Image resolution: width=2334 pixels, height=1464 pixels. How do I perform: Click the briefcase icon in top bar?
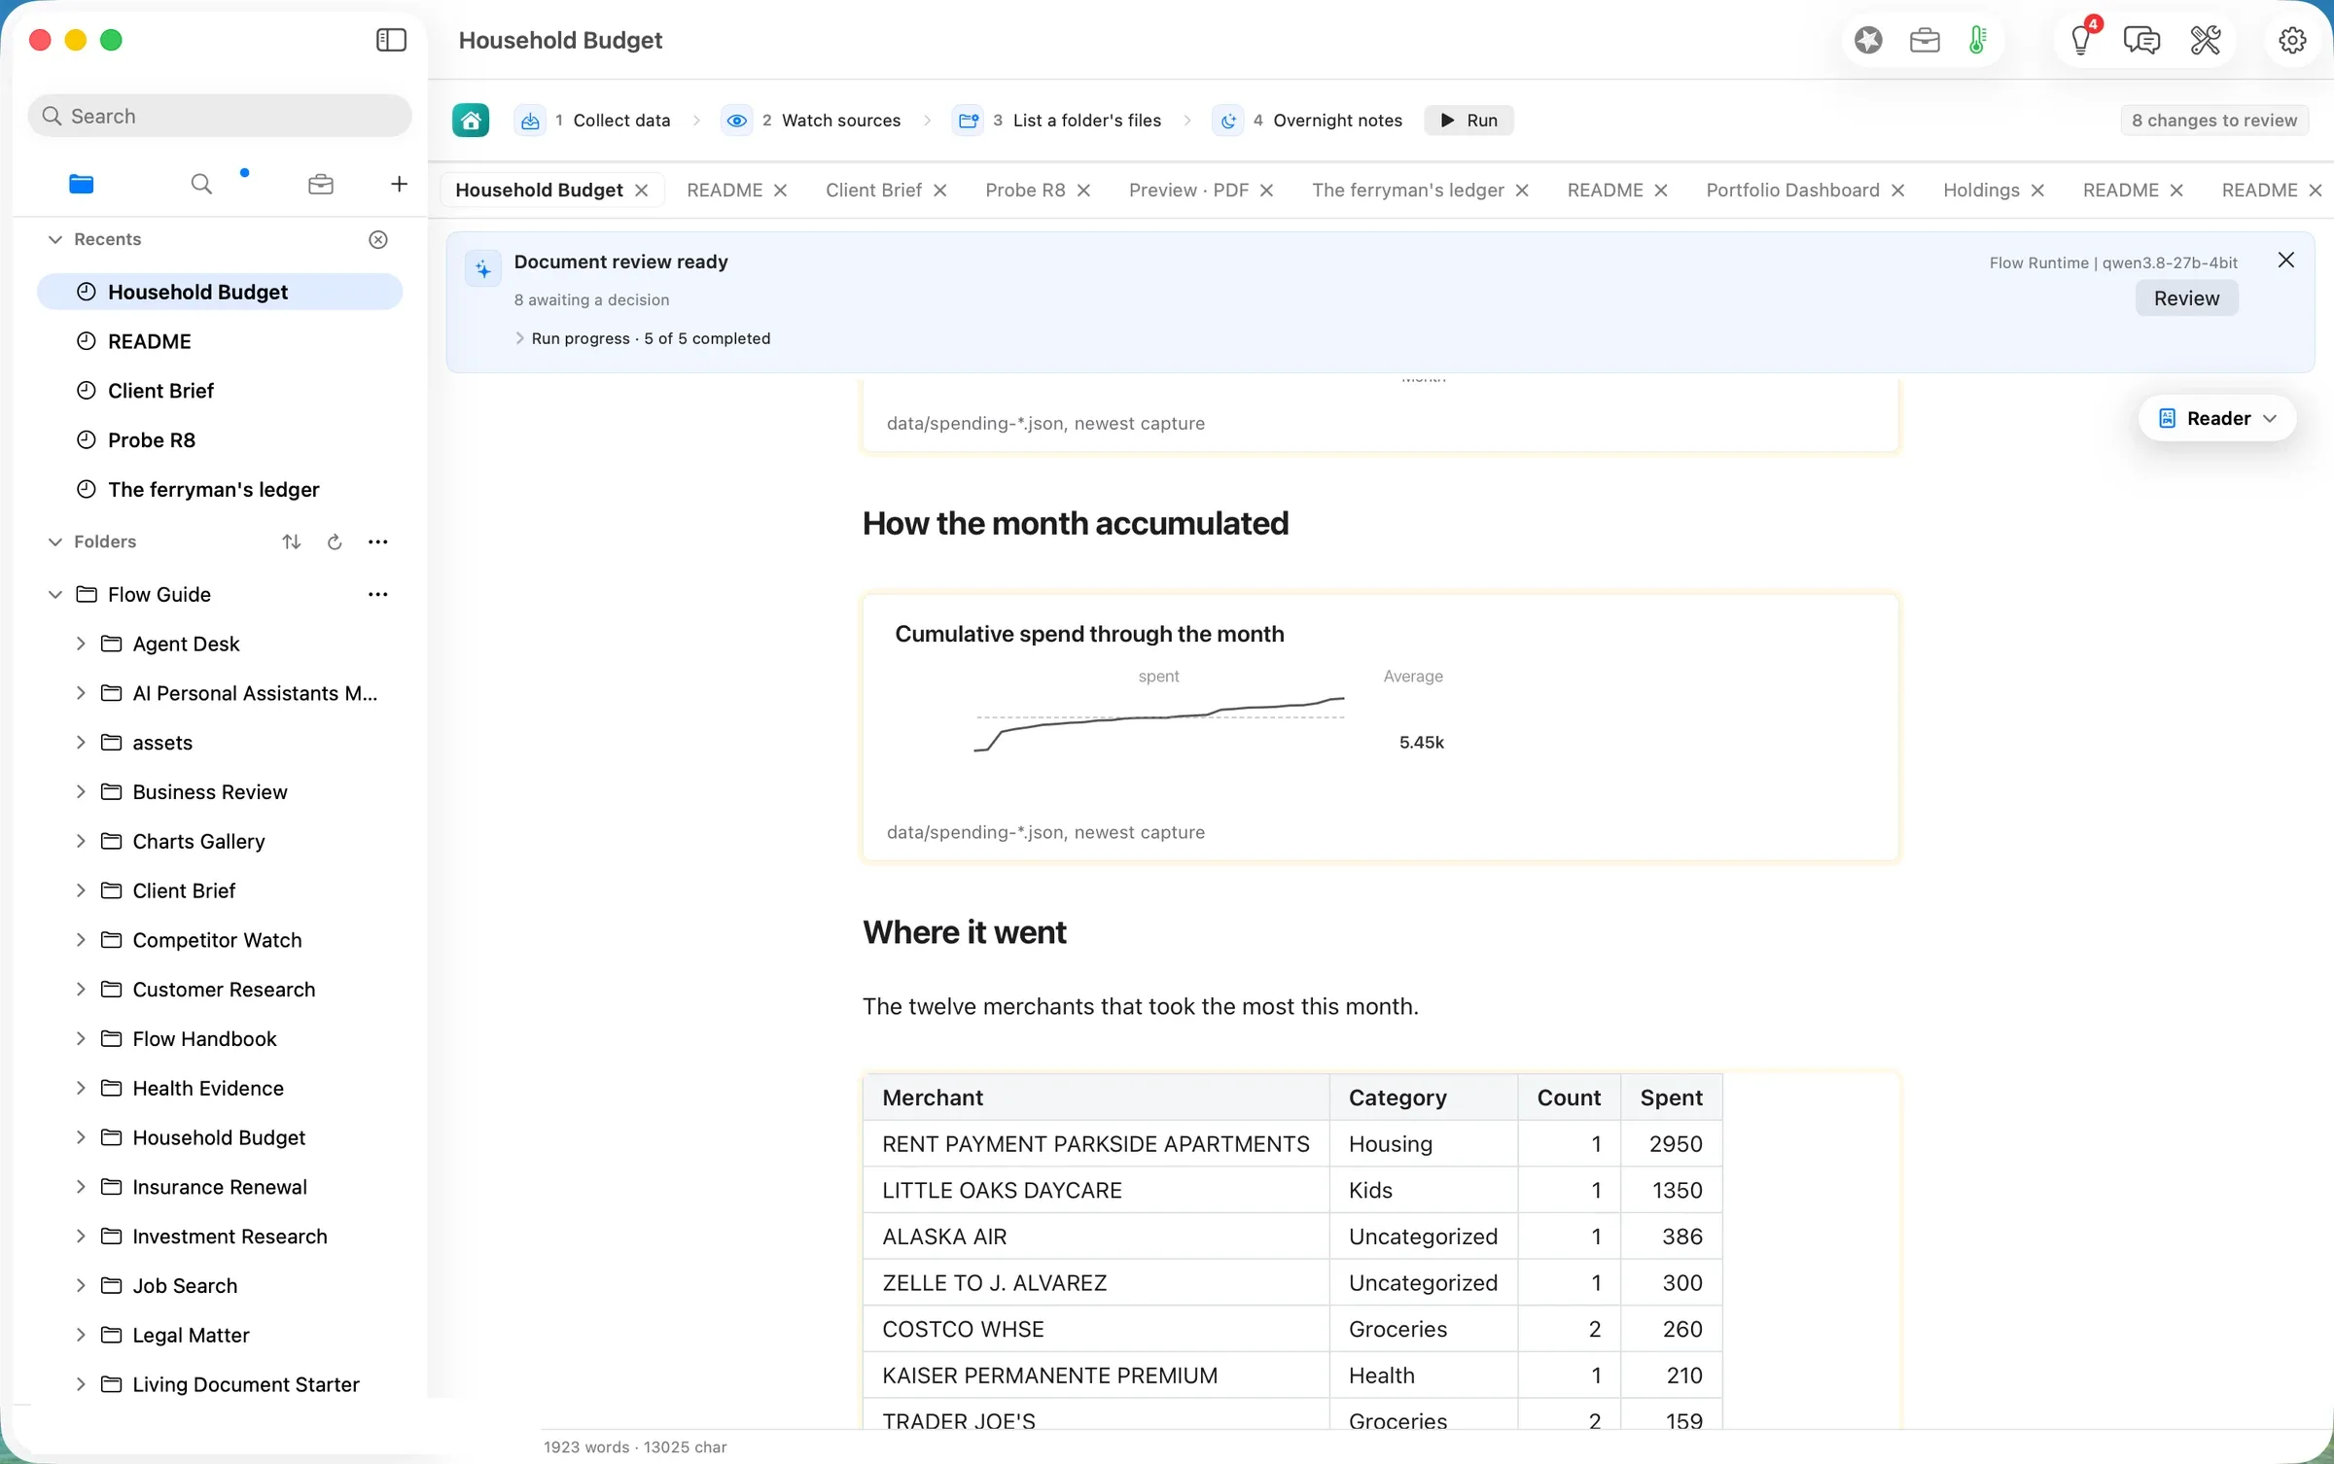(x=1925, y=40)
